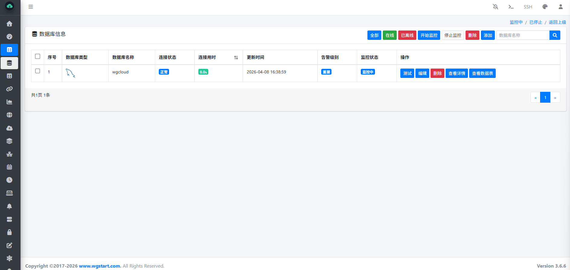Open the terminal prompt icon in header
This screenshot has width=570, height=270.
click(511, 7)
